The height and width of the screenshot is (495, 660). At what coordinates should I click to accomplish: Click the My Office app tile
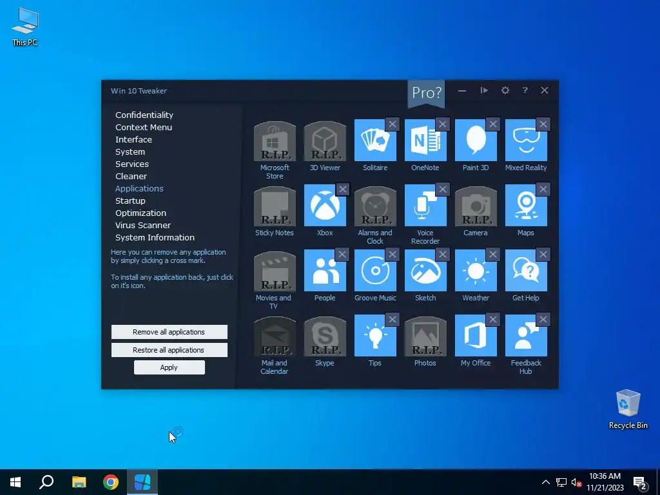point(476,336)
